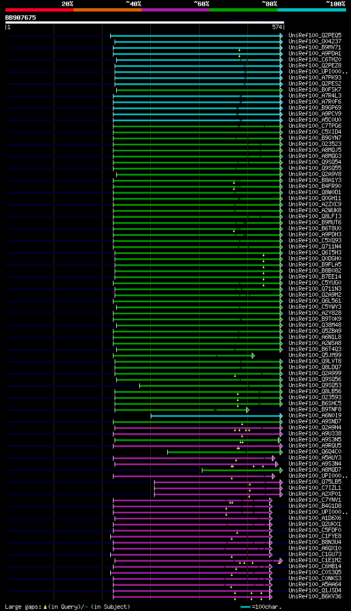Click the UniRef100_C1E1M2 label

[315, 561]
